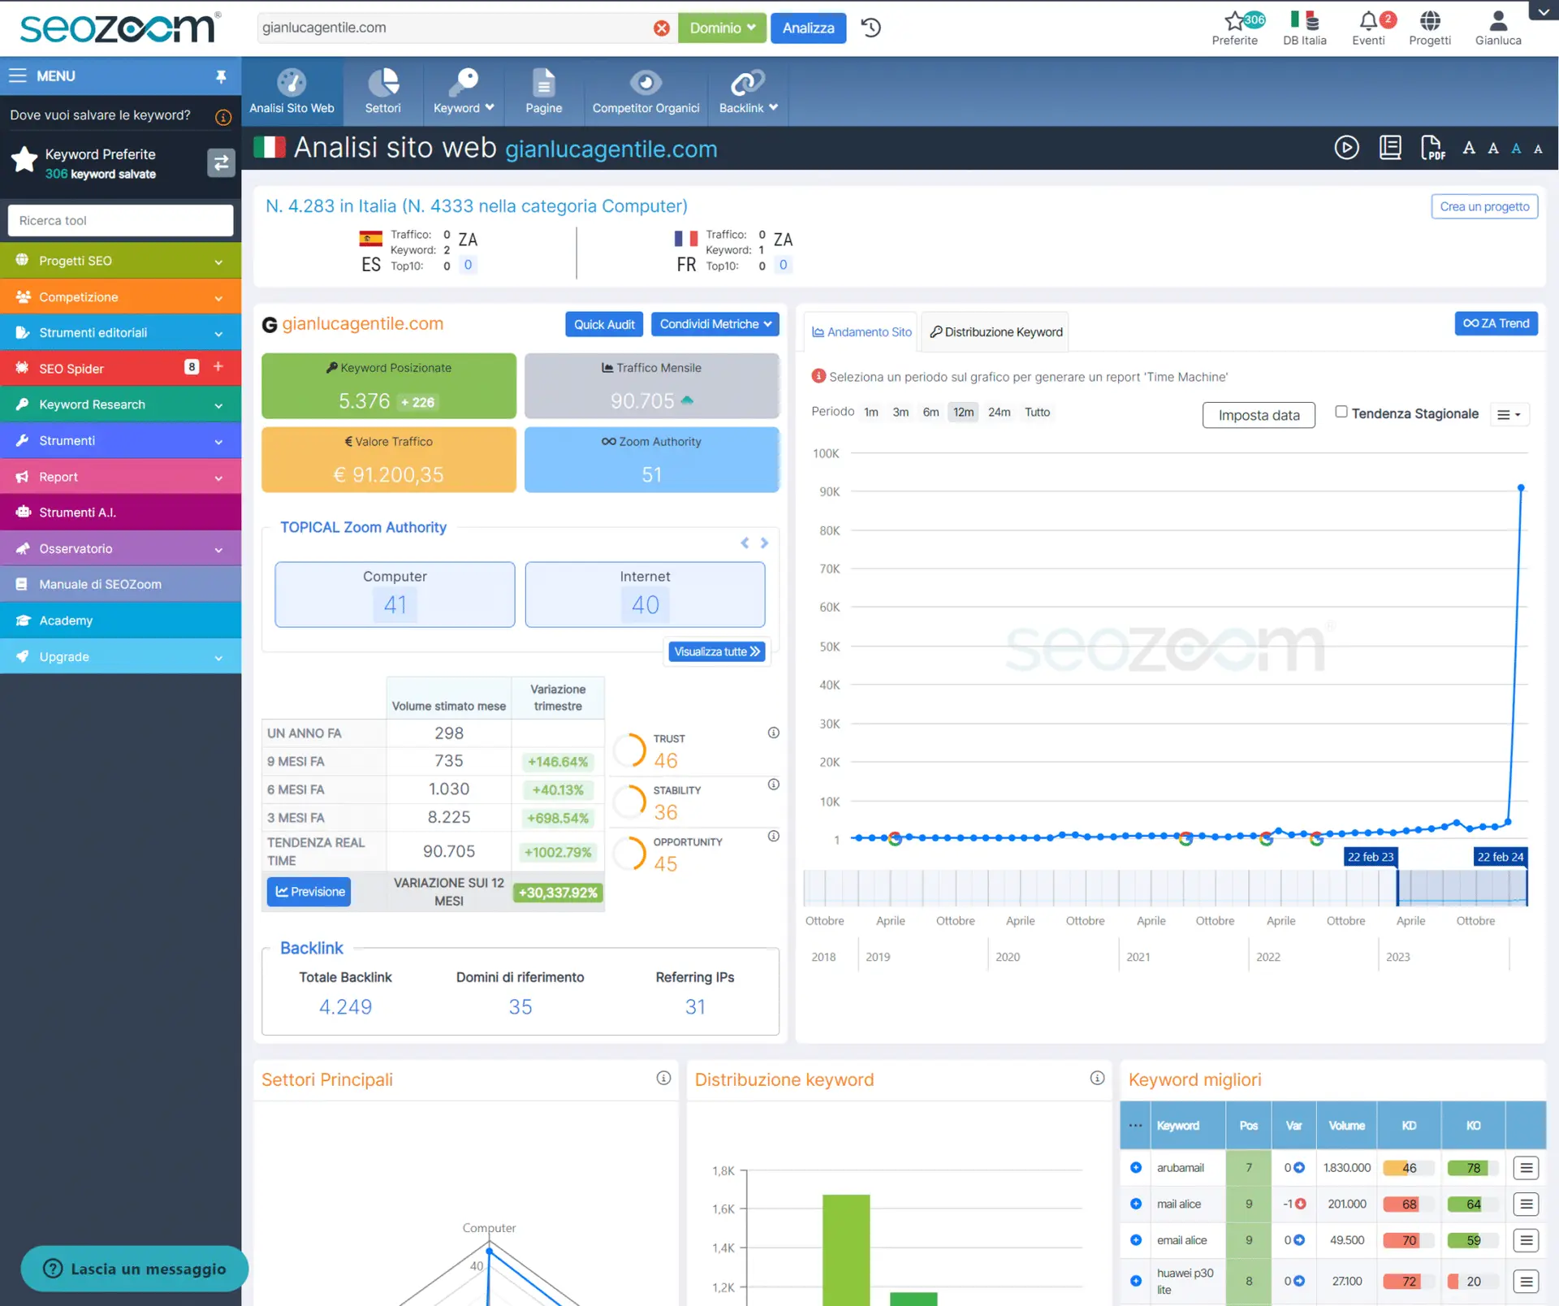Image resolution: width=1559 pixels, height=1306 pixels.
Task: Click the Analisi Sito Web tab
Action: tap(290, 92)
